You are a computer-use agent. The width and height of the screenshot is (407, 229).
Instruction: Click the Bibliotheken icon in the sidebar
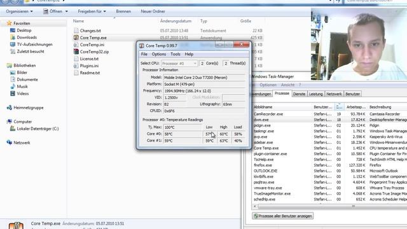click(10, 66)
